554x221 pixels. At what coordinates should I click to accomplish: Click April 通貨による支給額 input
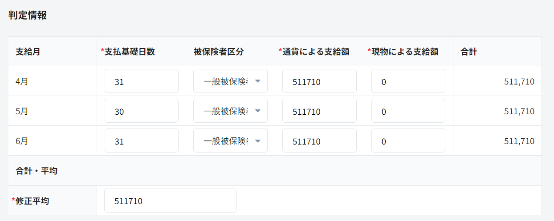click(319, 81)
